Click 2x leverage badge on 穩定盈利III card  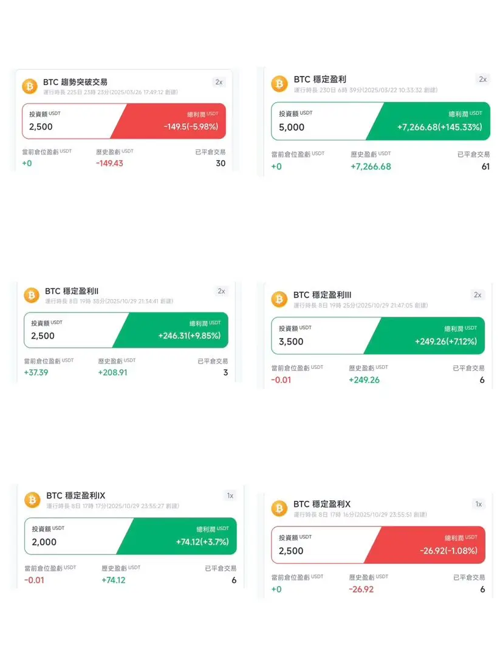pyautogui.click(x=477, y=295)
